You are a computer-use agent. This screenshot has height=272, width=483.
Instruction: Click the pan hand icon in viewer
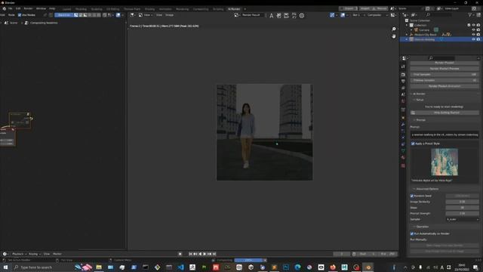[394, 36]
